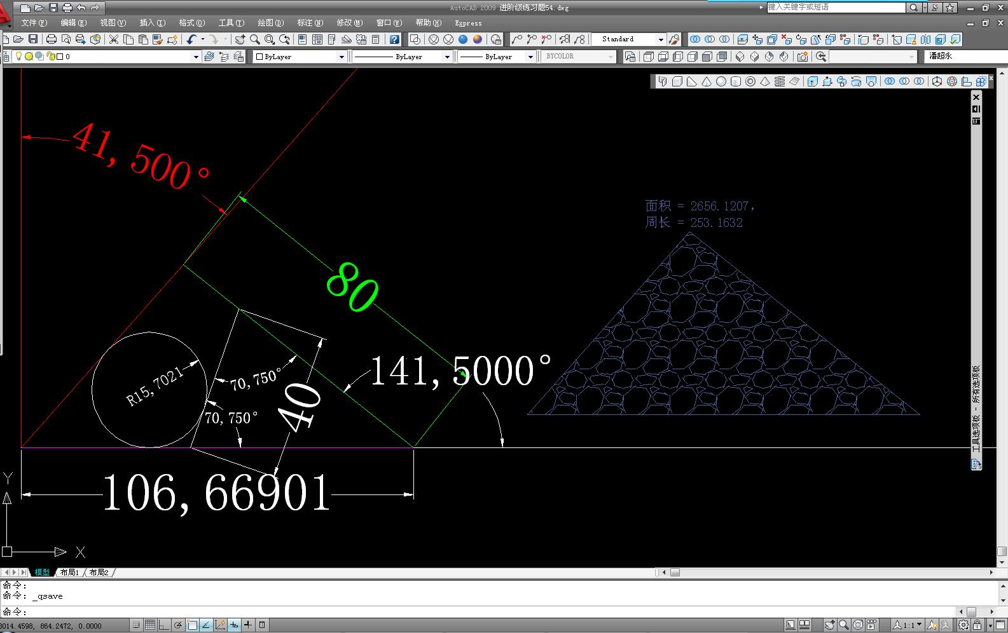This screenshot has width=1008, height=633.
Task: Open the 视图(V) menu
Action: (x=113, y=23)
